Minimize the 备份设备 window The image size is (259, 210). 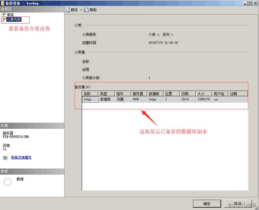coord(245,3)
